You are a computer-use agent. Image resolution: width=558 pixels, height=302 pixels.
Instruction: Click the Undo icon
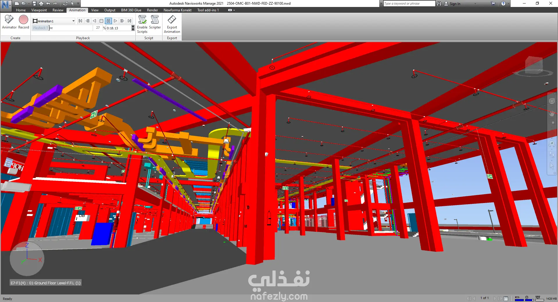pos(48,3)
